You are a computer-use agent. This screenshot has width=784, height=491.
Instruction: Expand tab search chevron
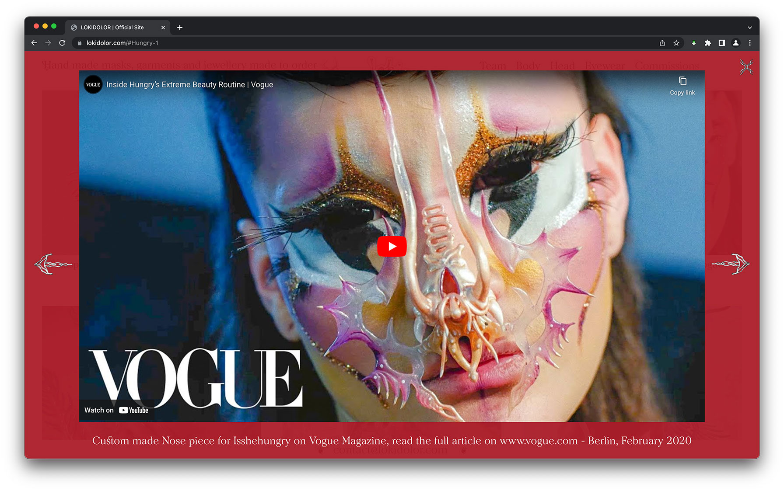[x=750, y=28]
